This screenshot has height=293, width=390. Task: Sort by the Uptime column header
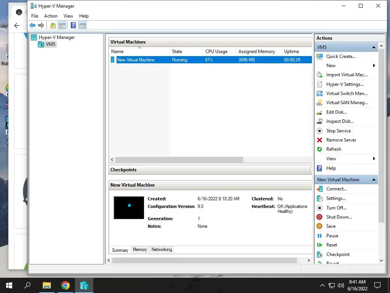click(x=297, y=52)
